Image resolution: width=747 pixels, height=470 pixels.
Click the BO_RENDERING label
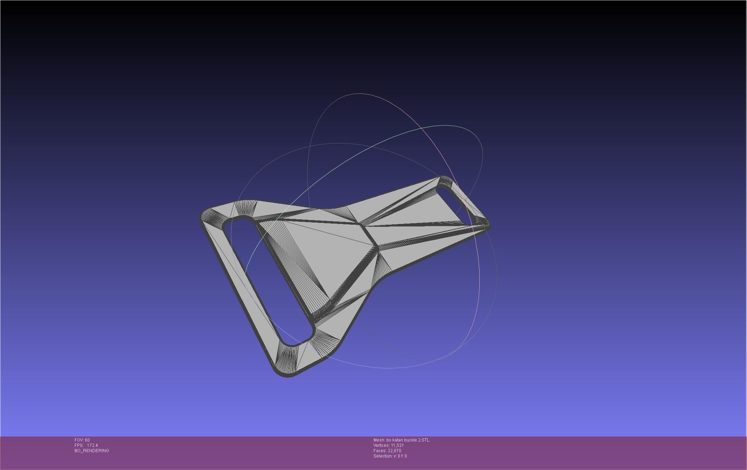[x=92, y=451]
